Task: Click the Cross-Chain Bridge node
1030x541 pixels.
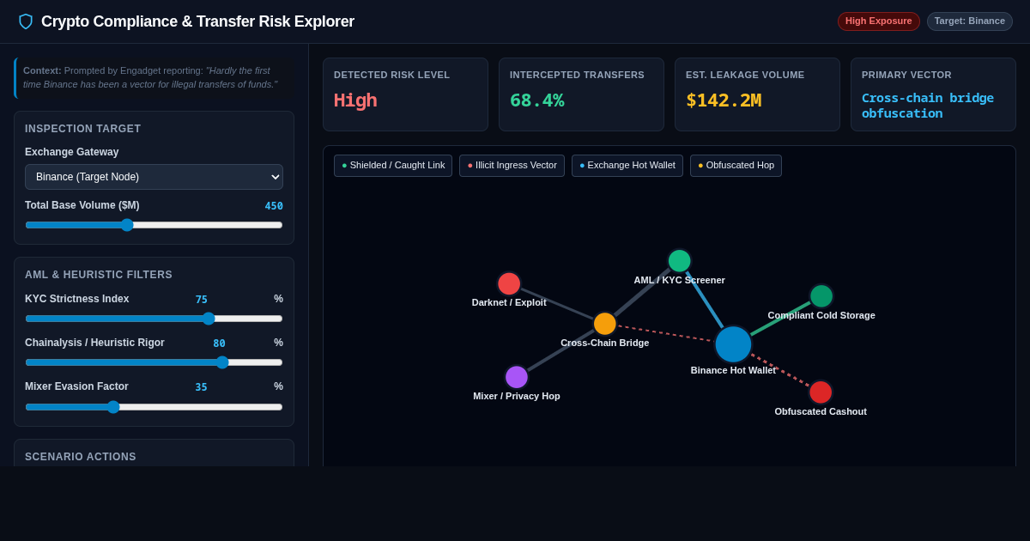Action: (x=605, y=324)
